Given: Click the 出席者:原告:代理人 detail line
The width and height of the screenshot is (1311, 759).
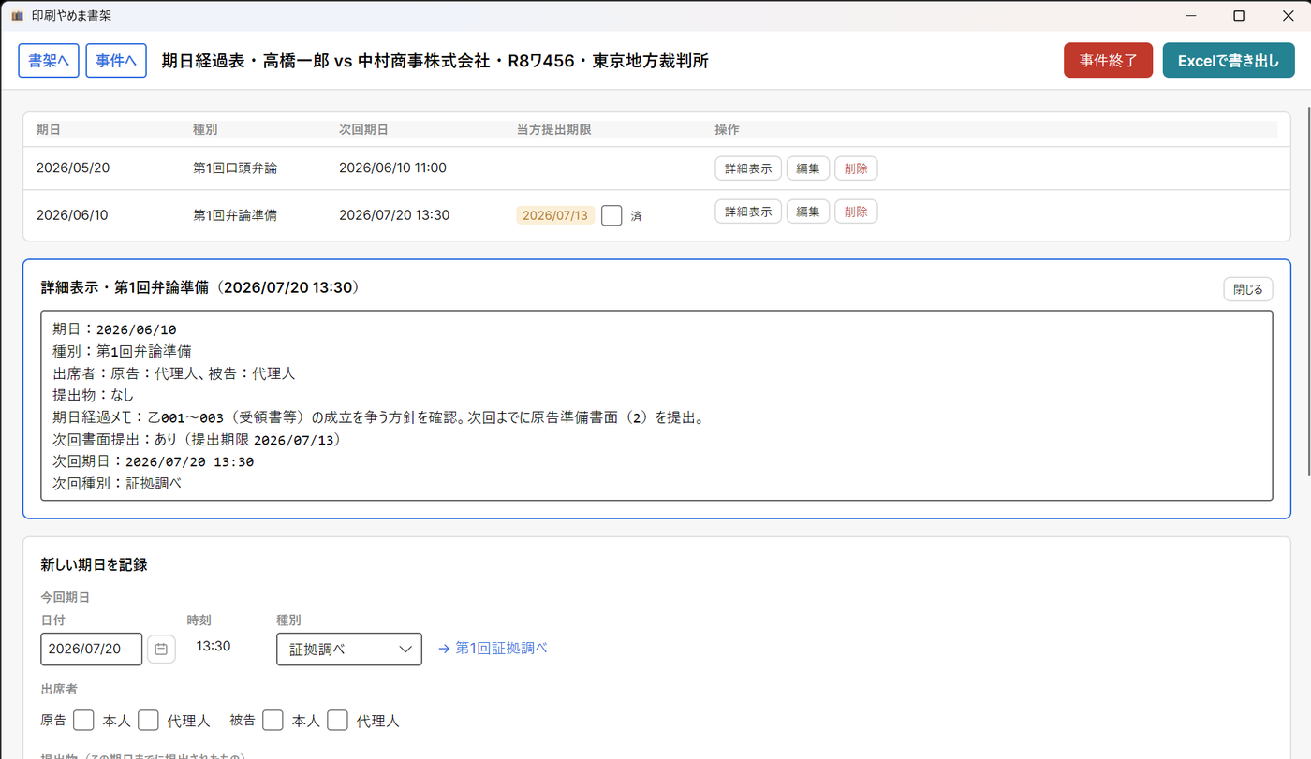Looking at the screenshot, I should click(x=174, y=373).
